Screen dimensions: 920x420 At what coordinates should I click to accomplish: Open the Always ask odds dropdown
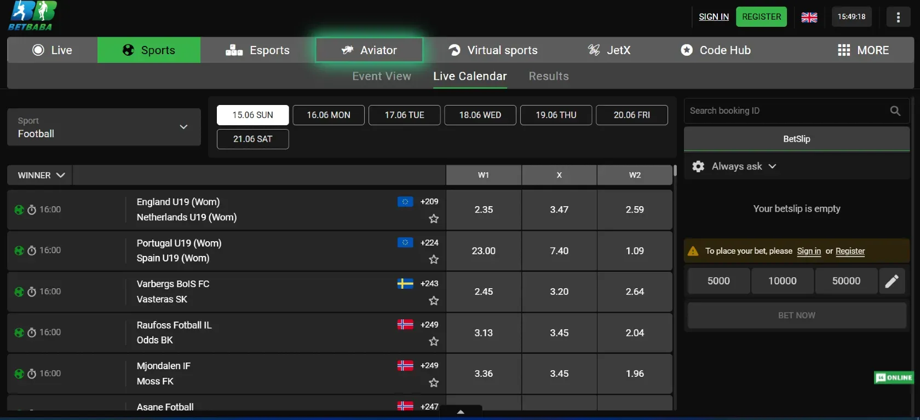744,166
